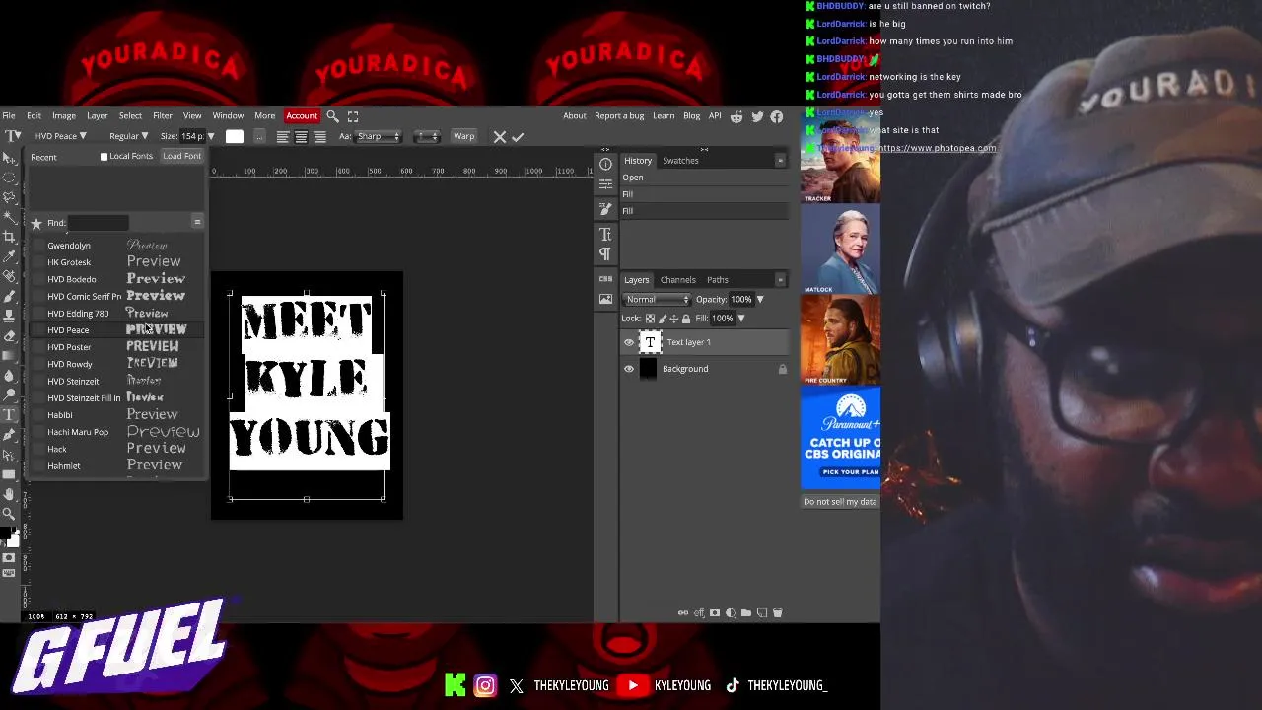Switch to Channels tab

pos(678,280)
